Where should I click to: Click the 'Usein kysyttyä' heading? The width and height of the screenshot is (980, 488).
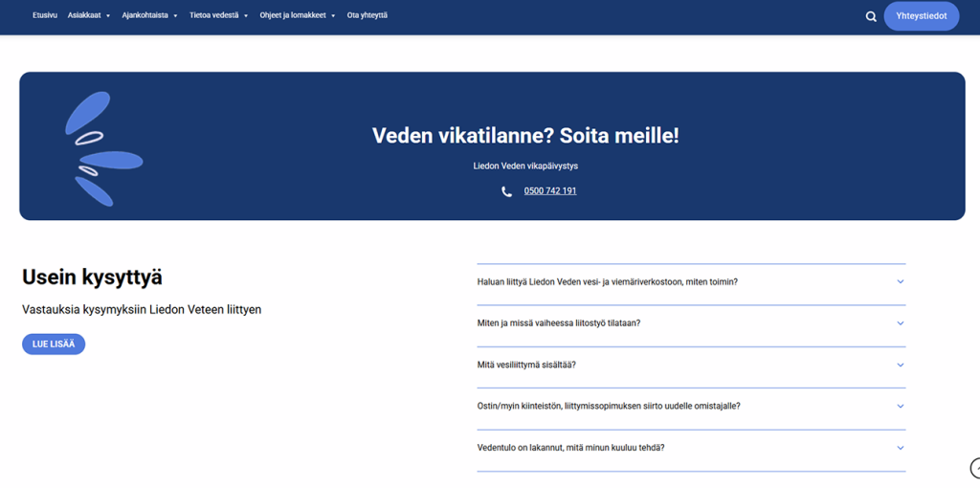pyautogui.click(x=92, y=277)
